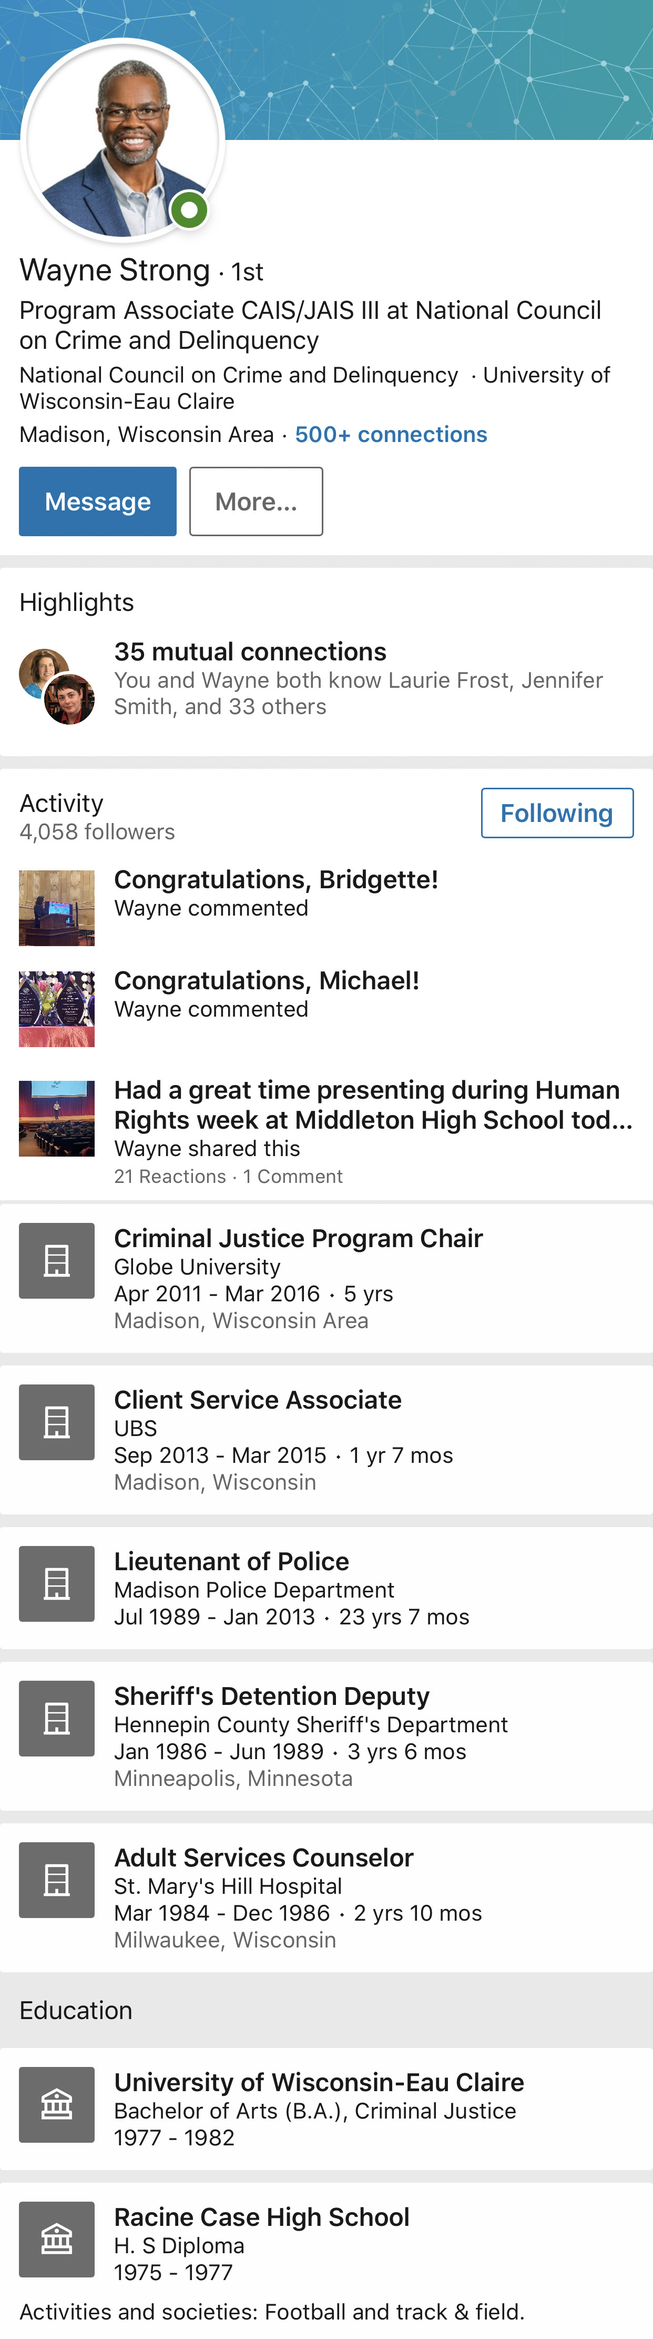
Task: Click the green online status indicator
Action: click(190, 210)
